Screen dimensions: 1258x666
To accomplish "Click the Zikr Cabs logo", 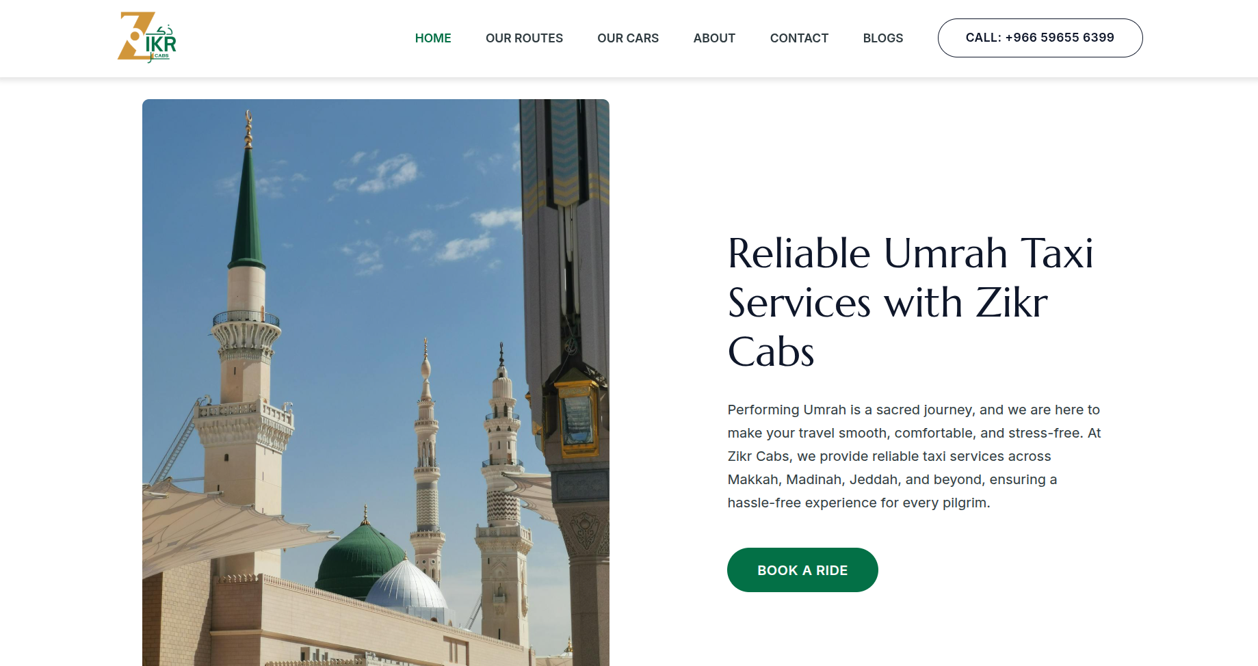I will (x=147, y=38).
